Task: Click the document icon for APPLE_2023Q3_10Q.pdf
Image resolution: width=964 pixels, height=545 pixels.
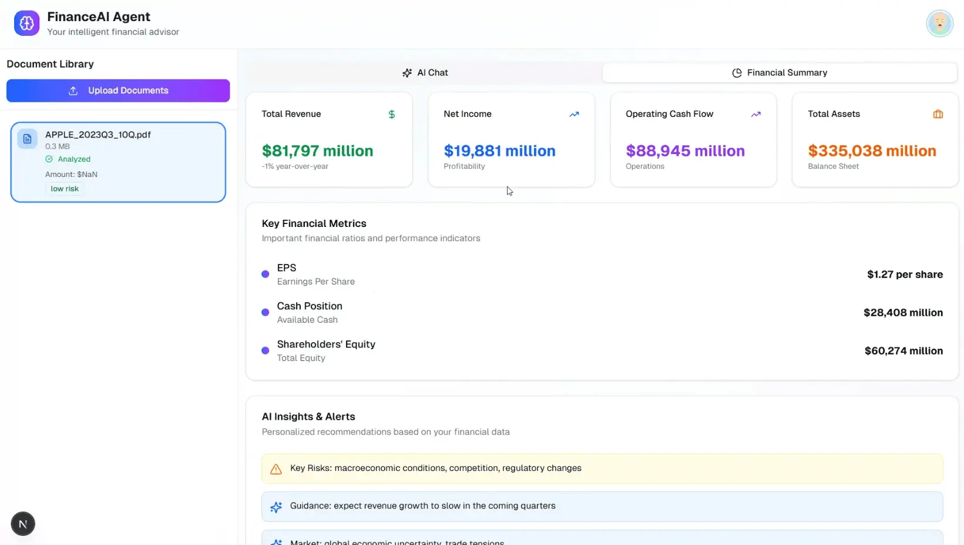Action: click(27, 139)
